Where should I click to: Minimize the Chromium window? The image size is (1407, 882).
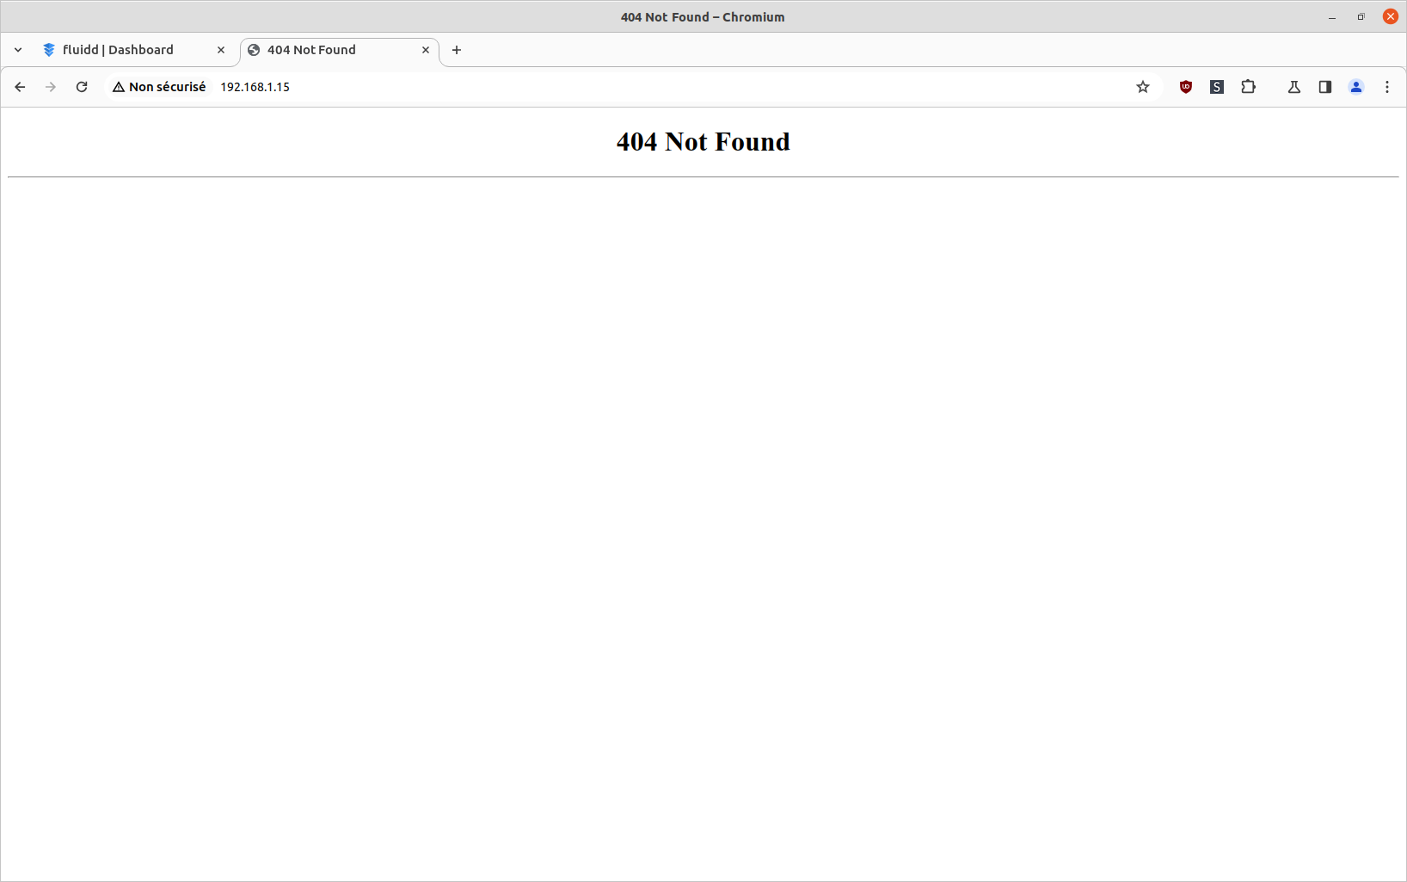tap(1332, 17)
